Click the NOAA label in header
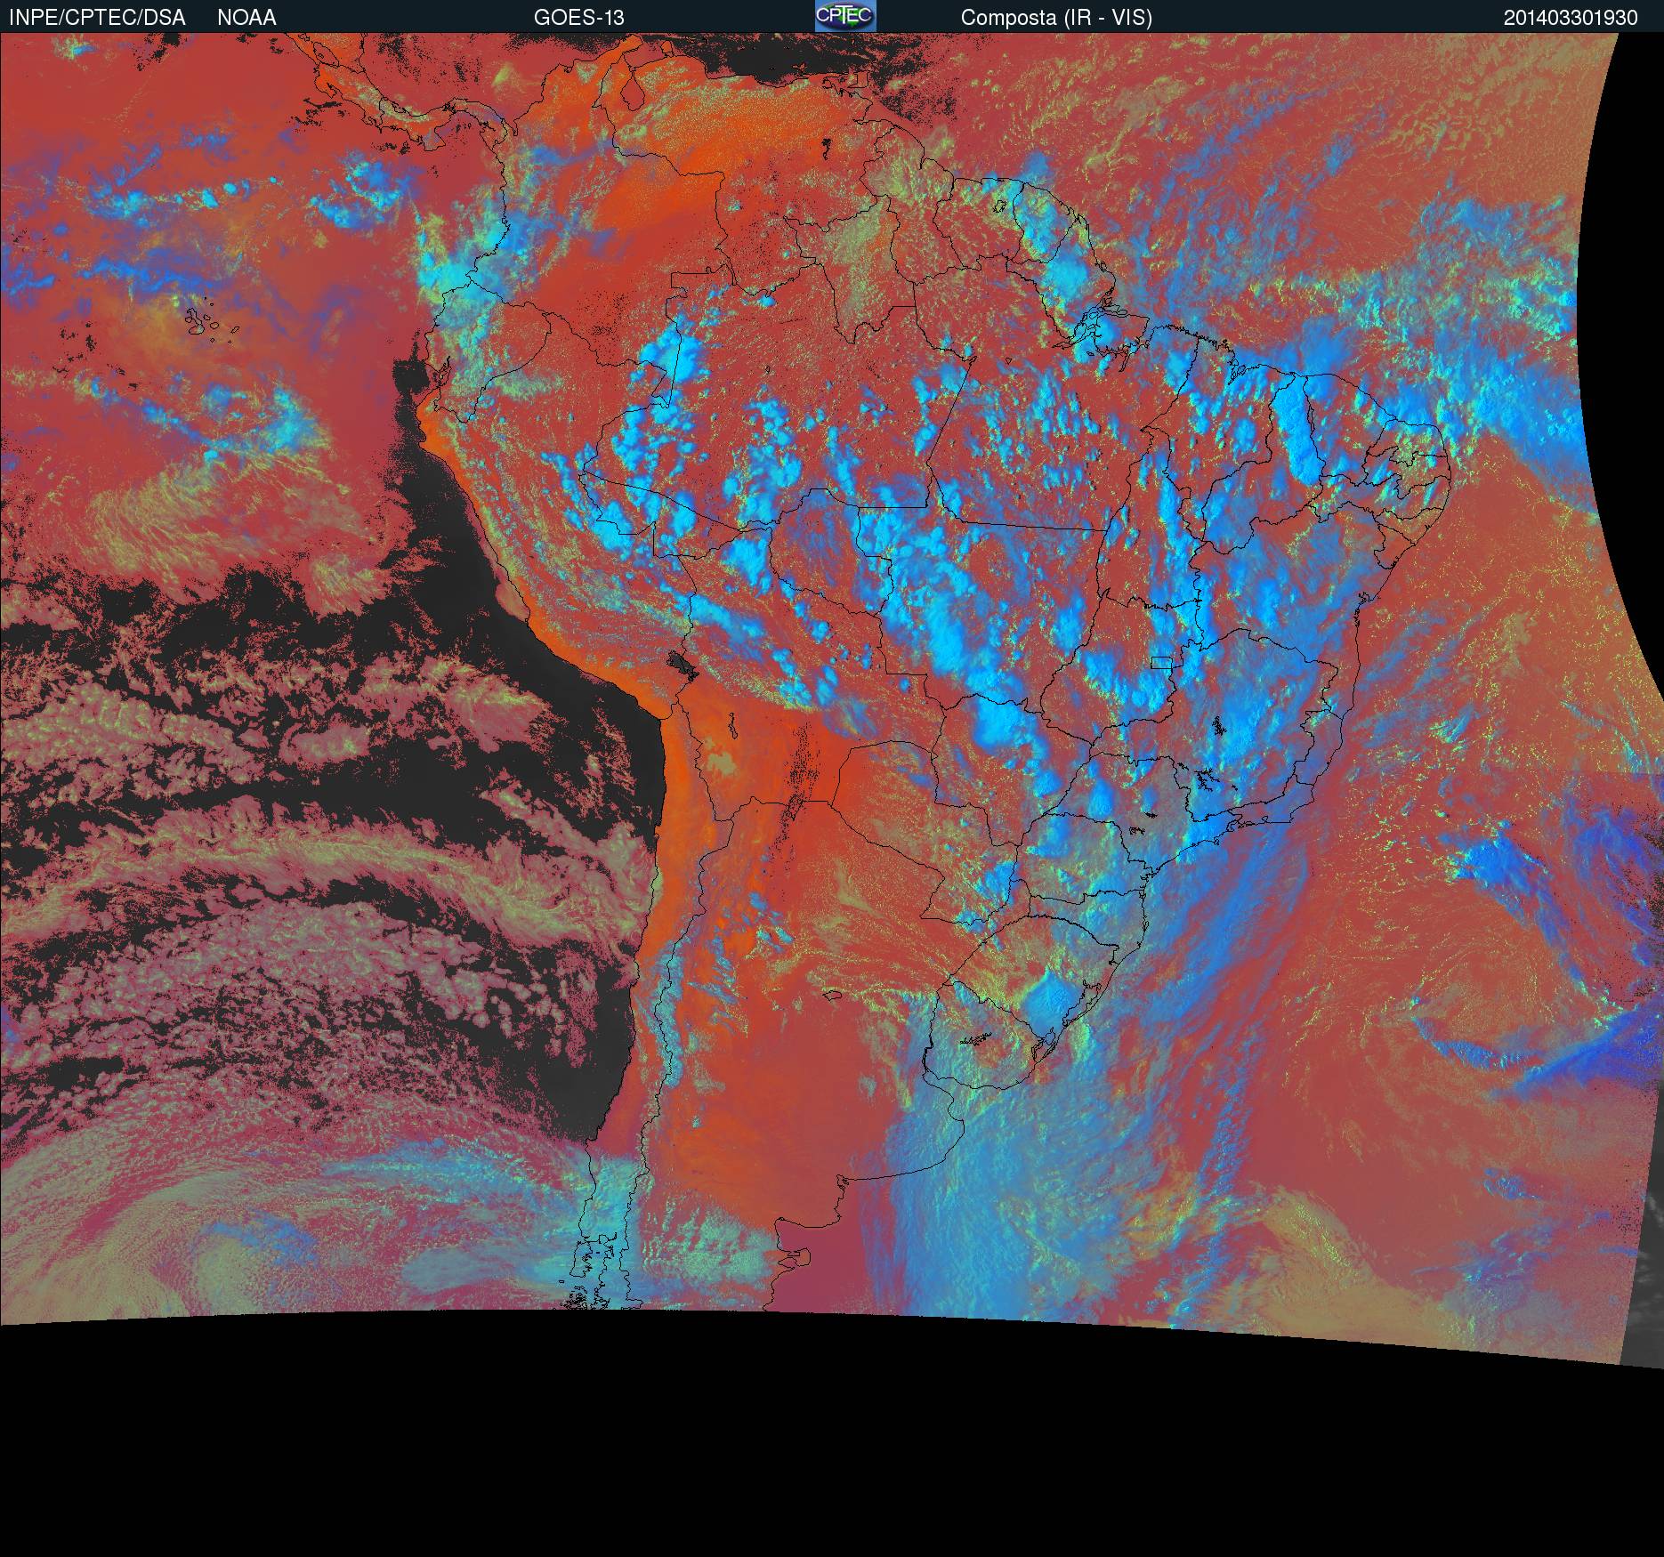1664x1557 pixels. point(246,17)
